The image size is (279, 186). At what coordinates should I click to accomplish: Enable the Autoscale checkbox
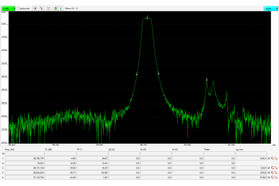point(18,8)
